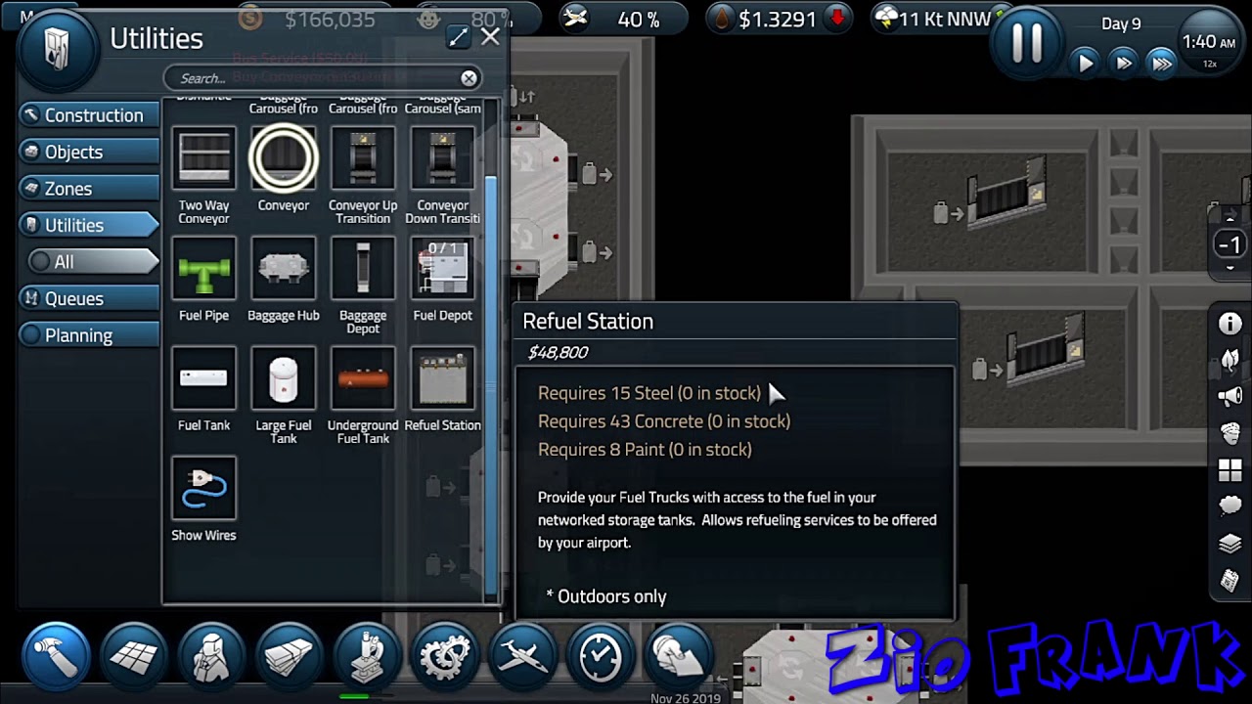
Task: Open the build hammer menu
Action: (56, 655)
